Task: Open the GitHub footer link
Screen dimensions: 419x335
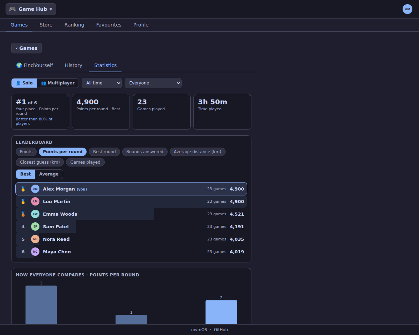Action: point(221,330)
